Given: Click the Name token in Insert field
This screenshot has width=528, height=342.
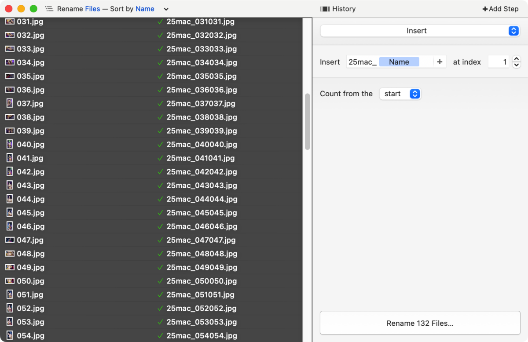Looking at the screenshot, I should [399, 62].
